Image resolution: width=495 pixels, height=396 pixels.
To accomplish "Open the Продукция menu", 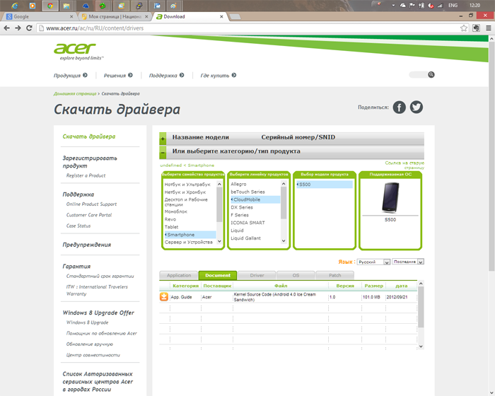I will tap(71, 76).
